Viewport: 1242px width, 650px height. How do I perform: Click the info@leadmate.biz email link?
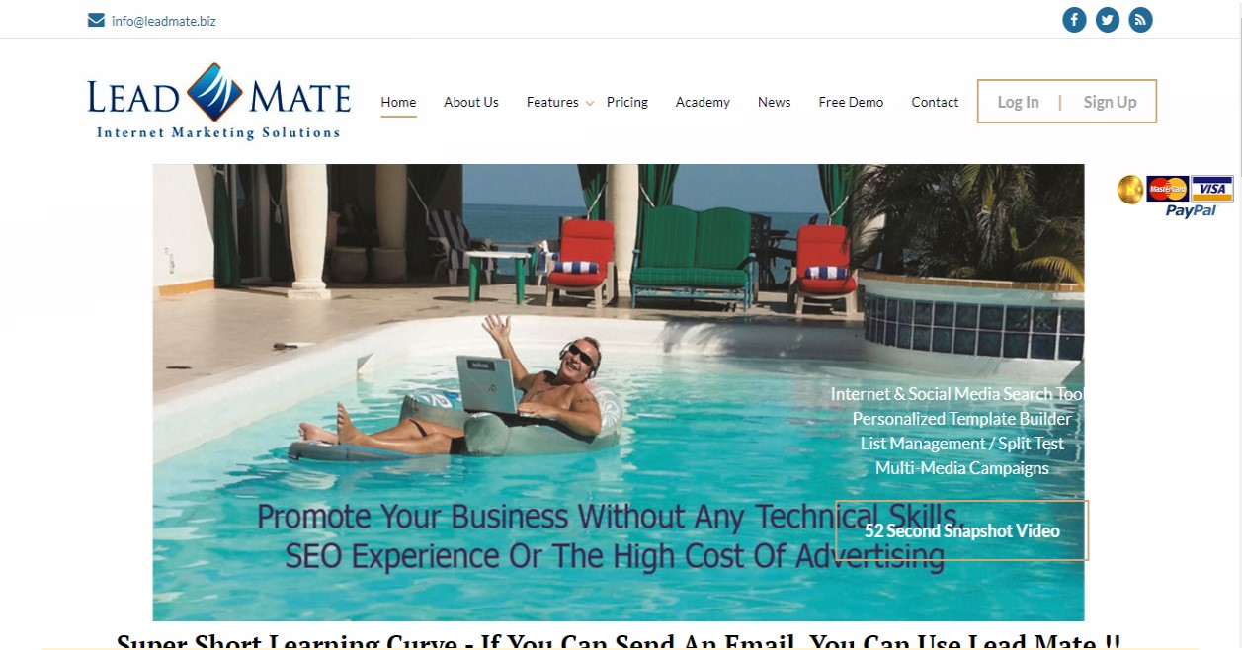click(x=164, y=21)
